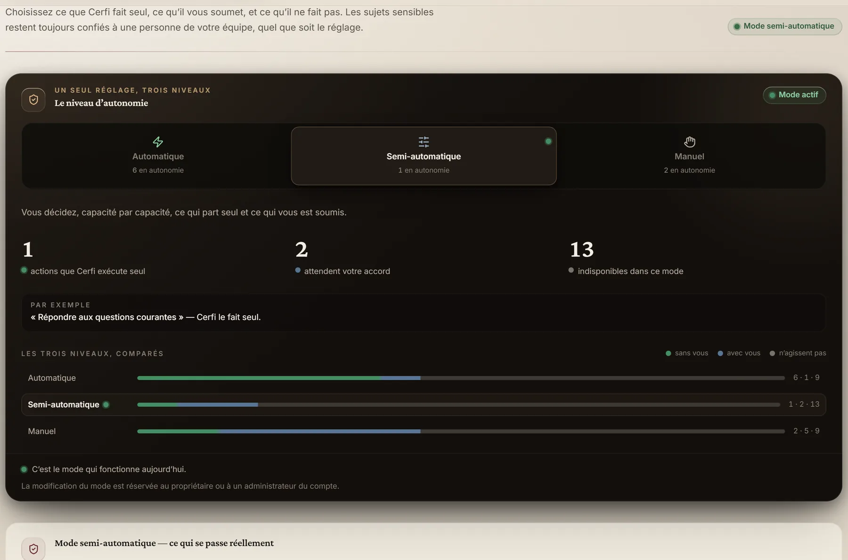848x560 pixels.
Task: Click the "Mode actif" badge
Action: tap(794, 95)
